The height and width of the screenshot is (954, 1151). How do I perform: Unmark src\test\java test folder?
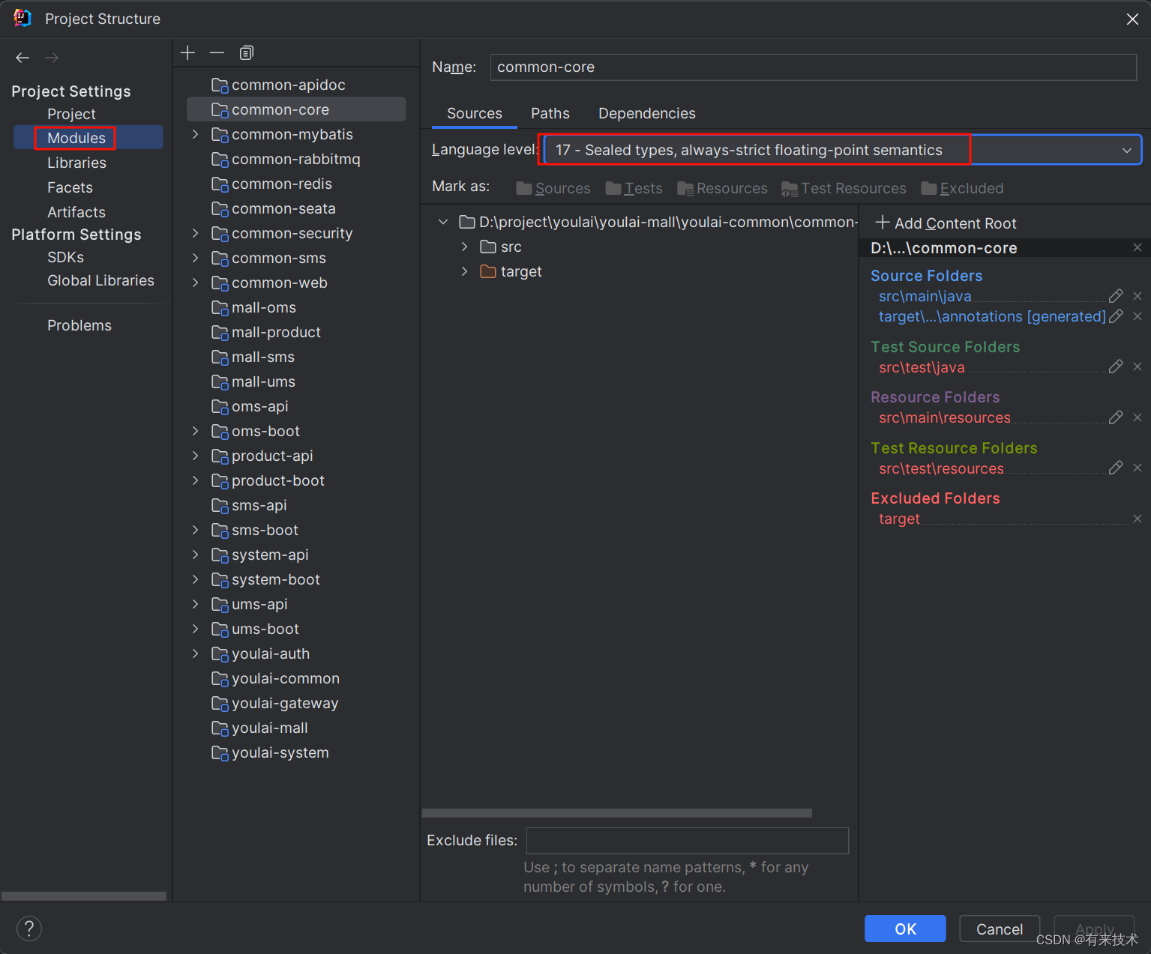pyautogui.click(x=1138, y=366)
